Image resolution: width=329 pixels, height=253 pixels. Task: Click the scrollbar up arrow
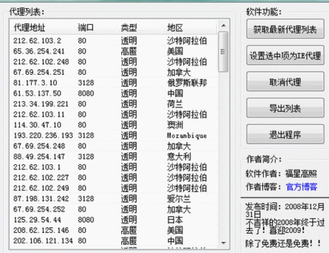click(223, 26)
